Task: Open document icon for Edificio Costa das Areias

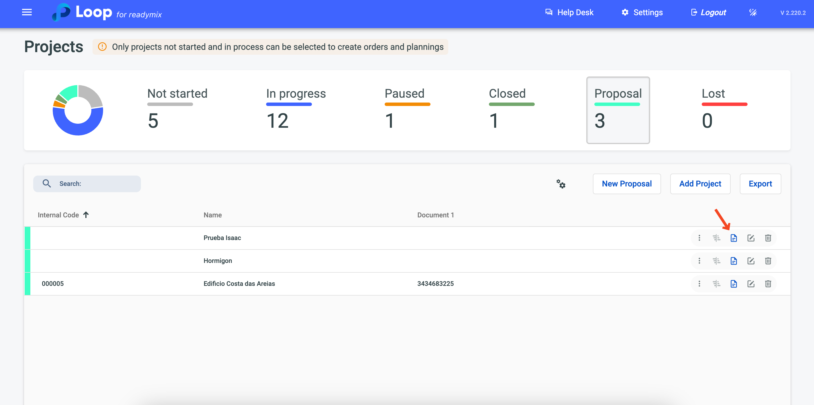Action: coord(734,284)
